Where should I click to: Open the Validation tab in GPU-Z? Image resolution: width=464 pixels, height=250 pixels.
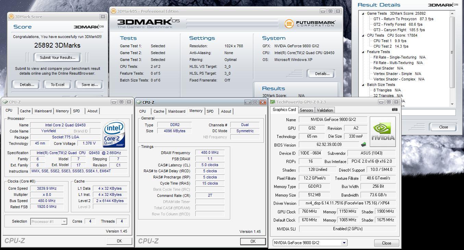click(x=325, y=110)
